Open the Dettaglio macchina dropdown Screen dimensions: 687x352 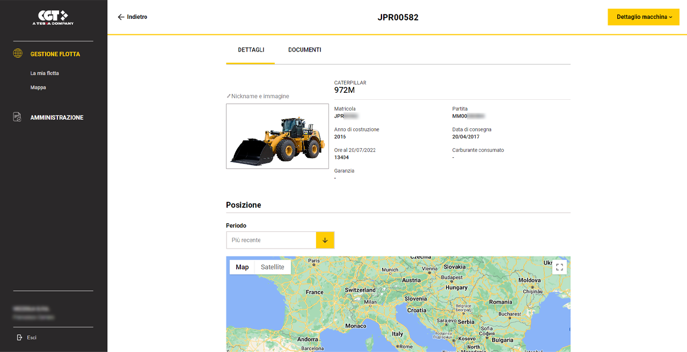pyautogui.click(x=644, y=17)
